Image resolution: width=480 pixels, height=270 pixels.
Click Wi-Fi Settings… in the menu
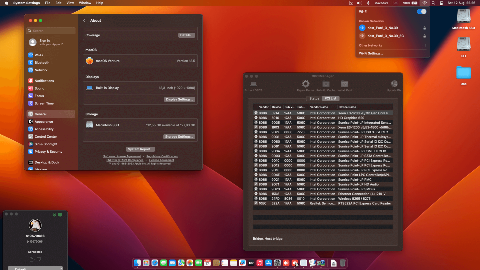[x=371, y=53]
